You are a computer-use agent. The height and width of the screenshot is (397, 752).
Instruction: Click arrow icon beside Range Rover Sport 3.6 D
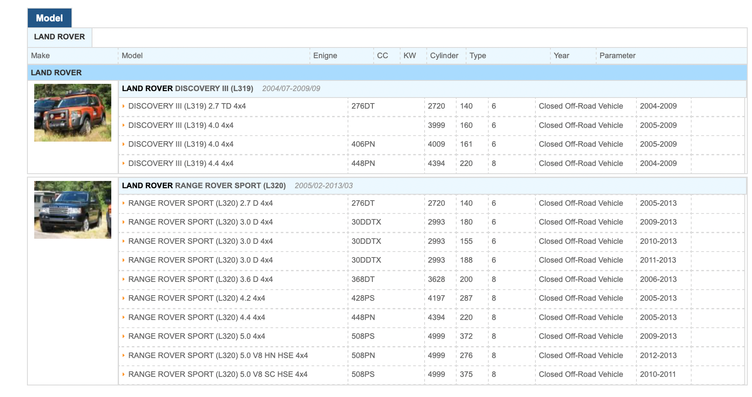124,279
